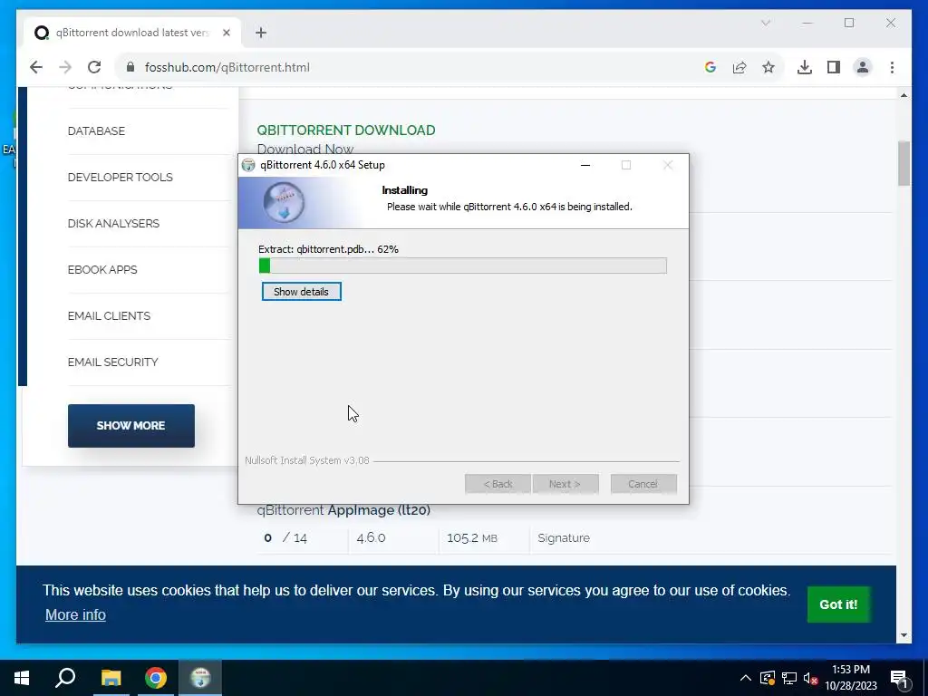Open the notification center icon

[900, 679]
